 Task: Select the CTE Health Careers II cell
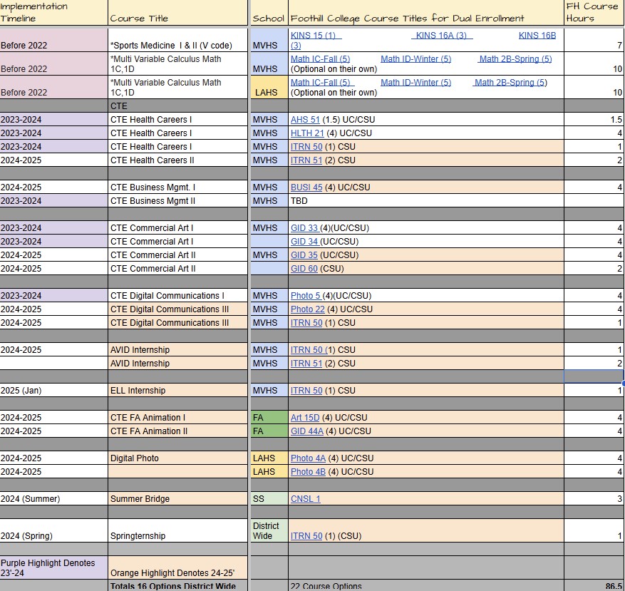[x=177, y=160]
